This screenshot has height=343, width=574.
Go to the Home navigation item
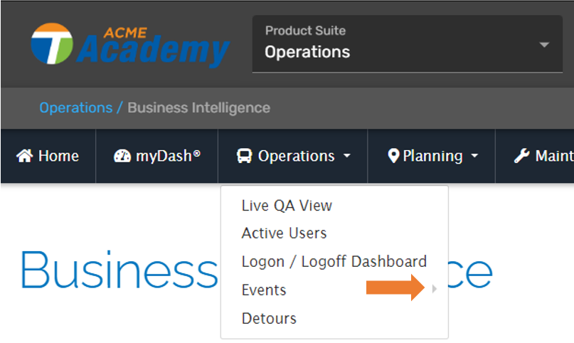coord(48,156)
